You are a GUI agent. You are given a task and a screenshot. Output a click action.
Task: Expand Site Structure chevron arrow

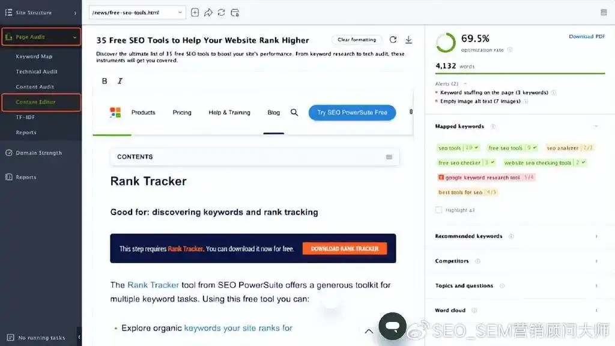pos(75,13)
